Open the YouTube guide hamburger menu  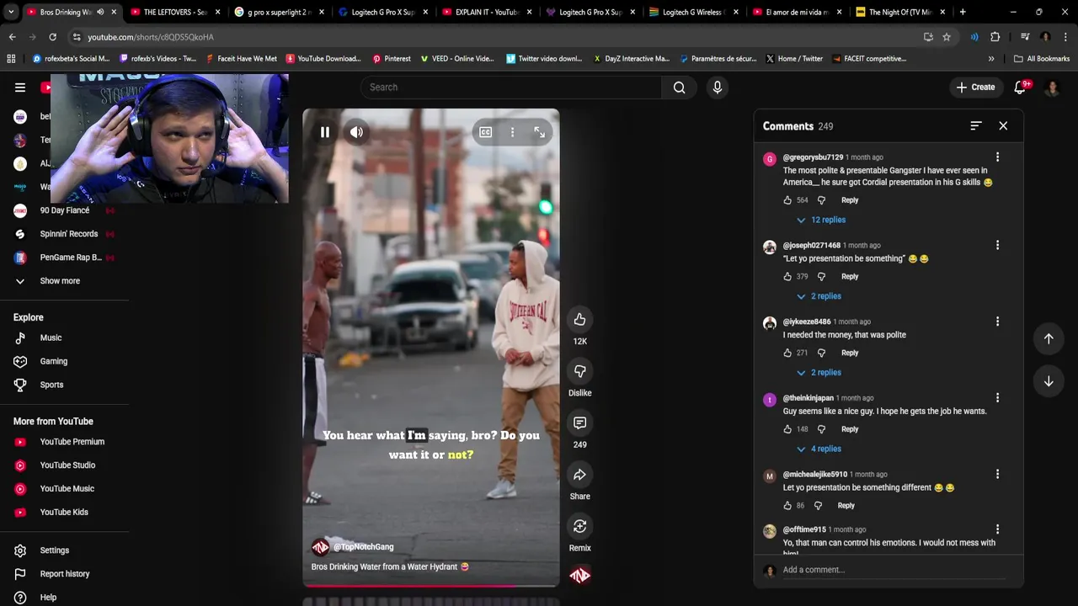[20, 88]
